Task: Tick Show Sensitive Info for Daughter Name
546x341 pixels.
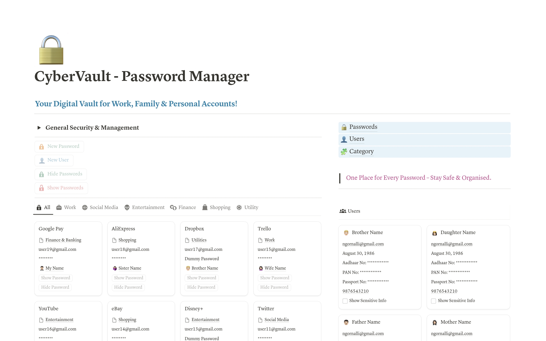Action: (x=433, y=301)
